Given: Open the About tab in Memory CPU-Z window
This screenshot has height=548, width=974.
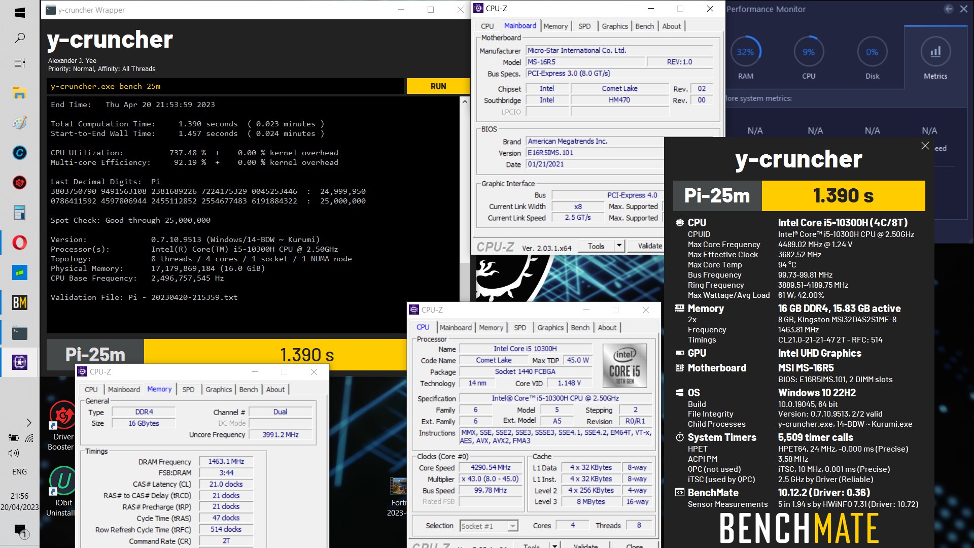Looking at the screenshot, I should pos(275,390).
